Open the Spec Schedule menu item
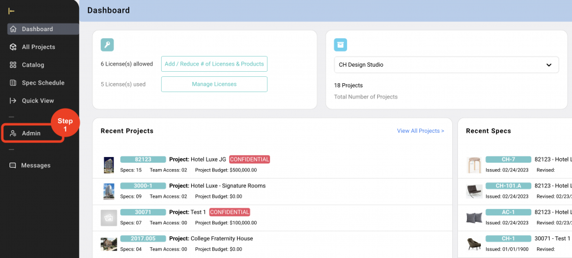Screen dimensions: 572x258 pyautogui.click(x=43, y=83)
